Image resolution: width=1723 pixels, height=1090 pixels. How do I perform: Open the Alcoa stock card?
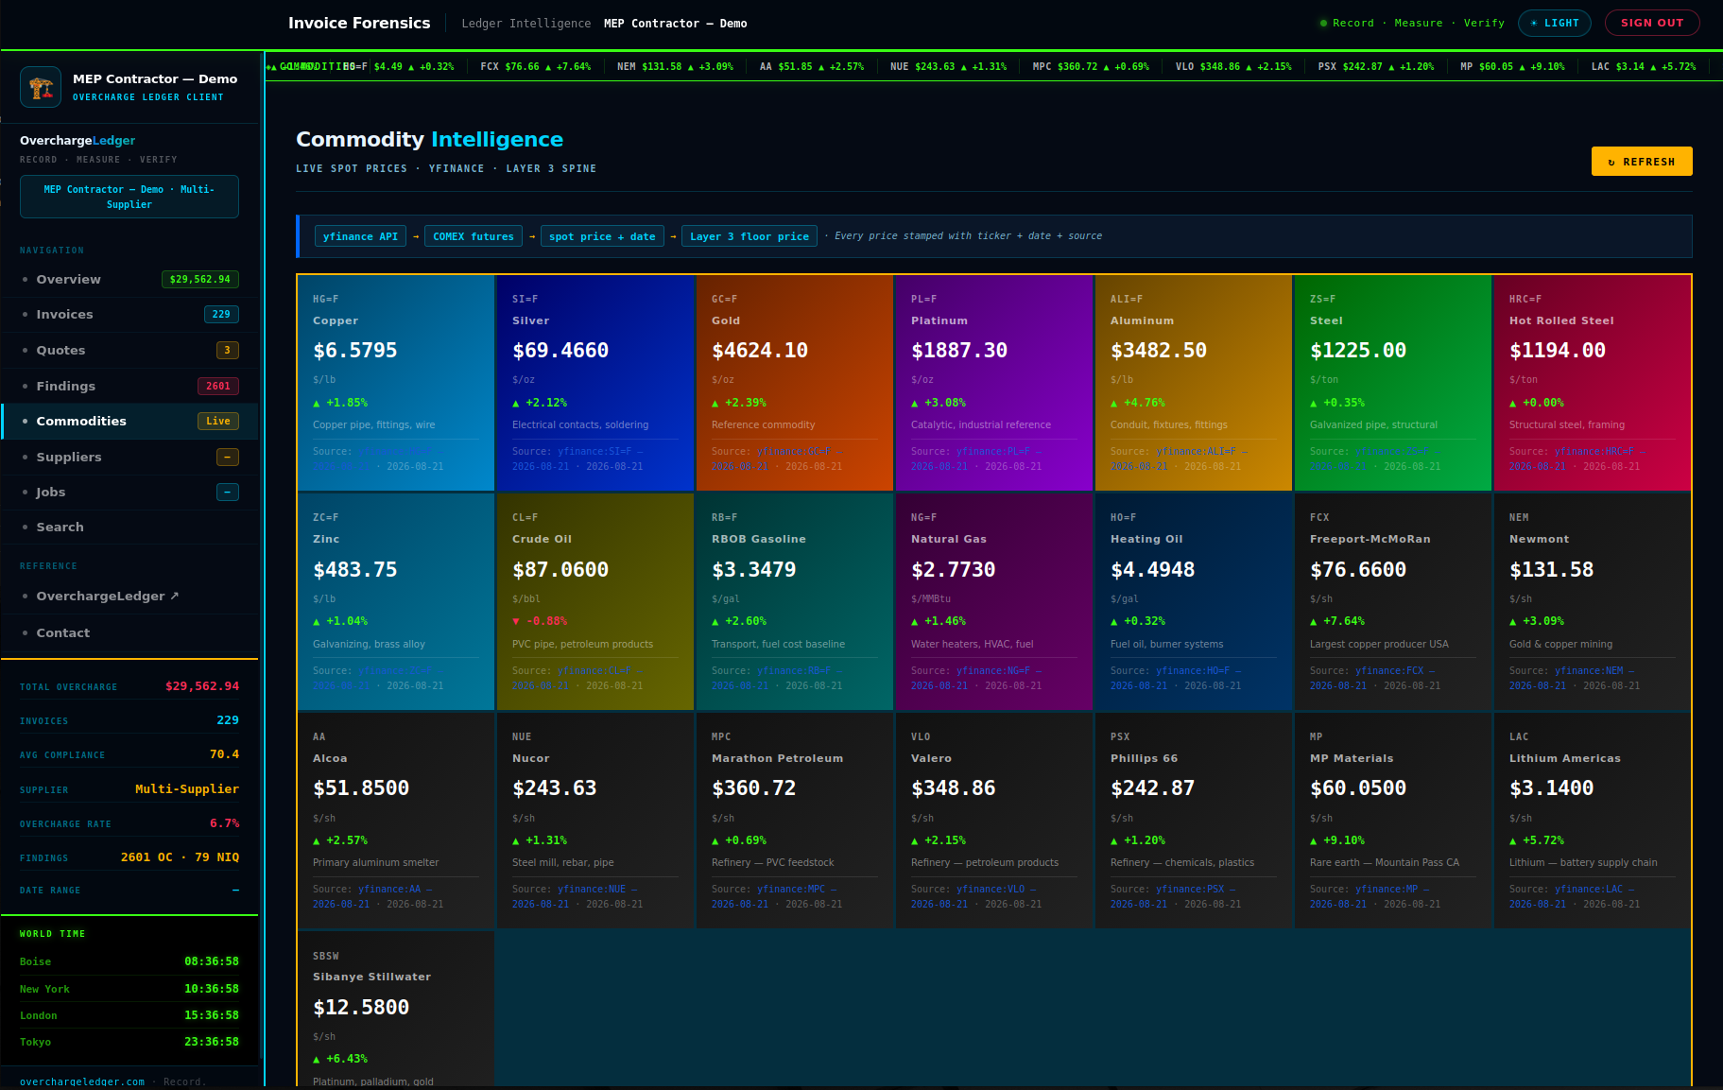pyautogui.click(x=396, y=821)
